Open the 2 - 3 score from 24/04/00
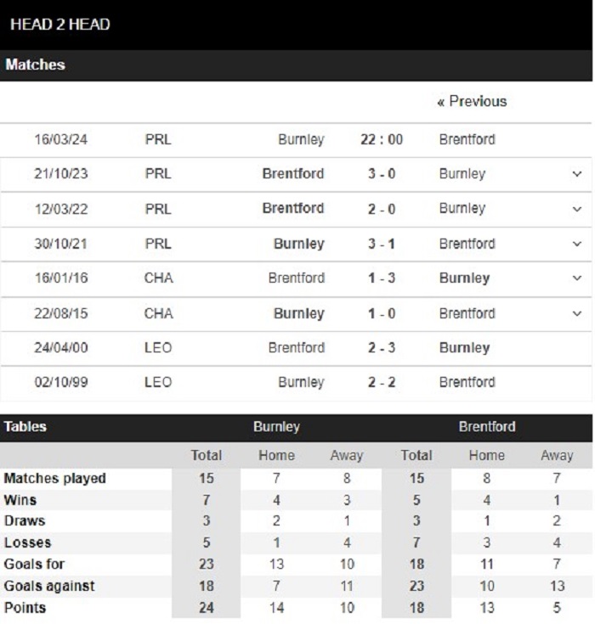This screenshot has height=624, width=595. pyautogui.click(x=382, y=348)
